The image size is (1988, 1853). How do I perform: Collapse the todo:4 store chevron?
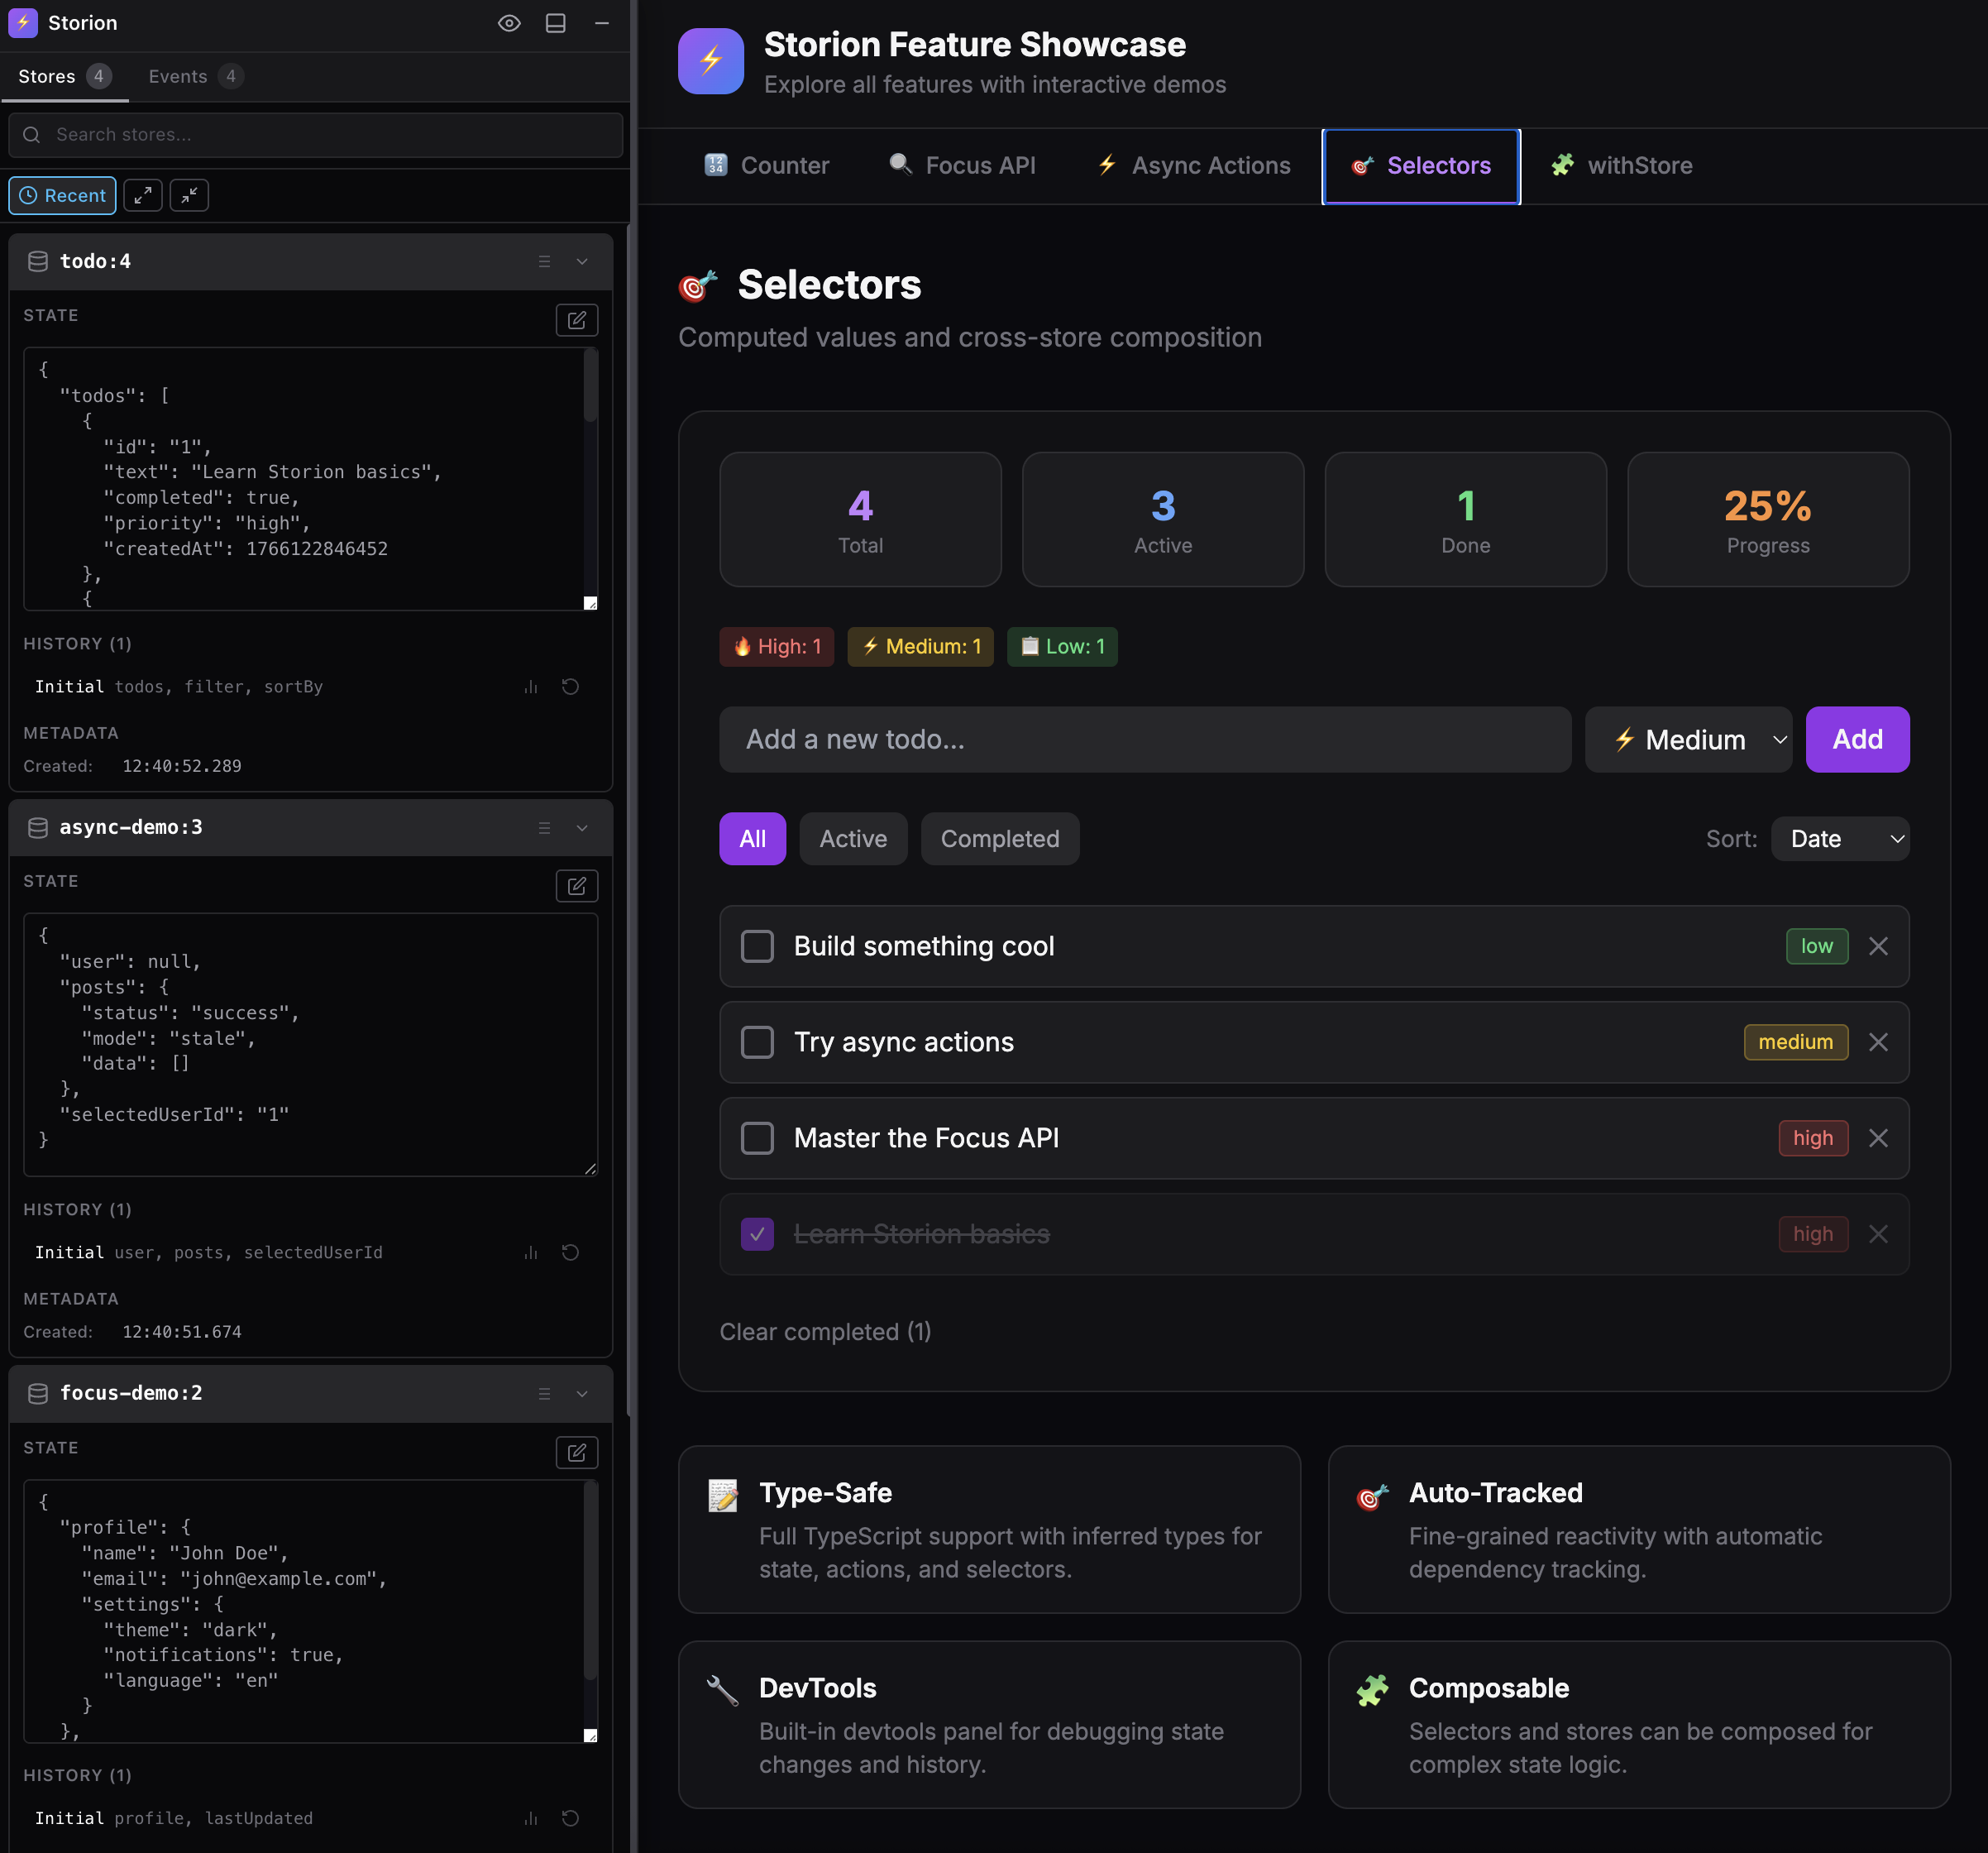point(582,261)
